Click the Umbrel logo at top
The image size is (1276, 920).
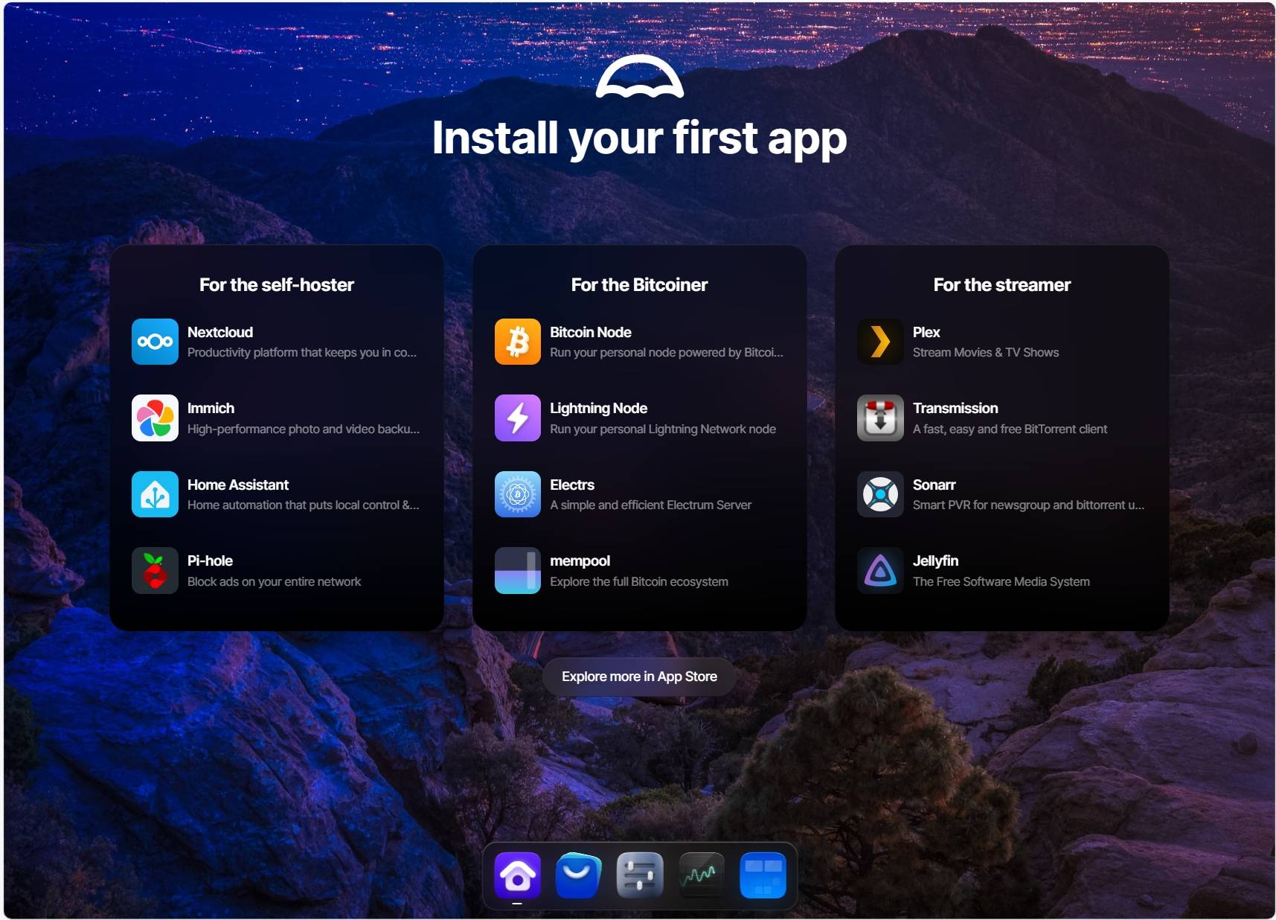coord(640,77)
